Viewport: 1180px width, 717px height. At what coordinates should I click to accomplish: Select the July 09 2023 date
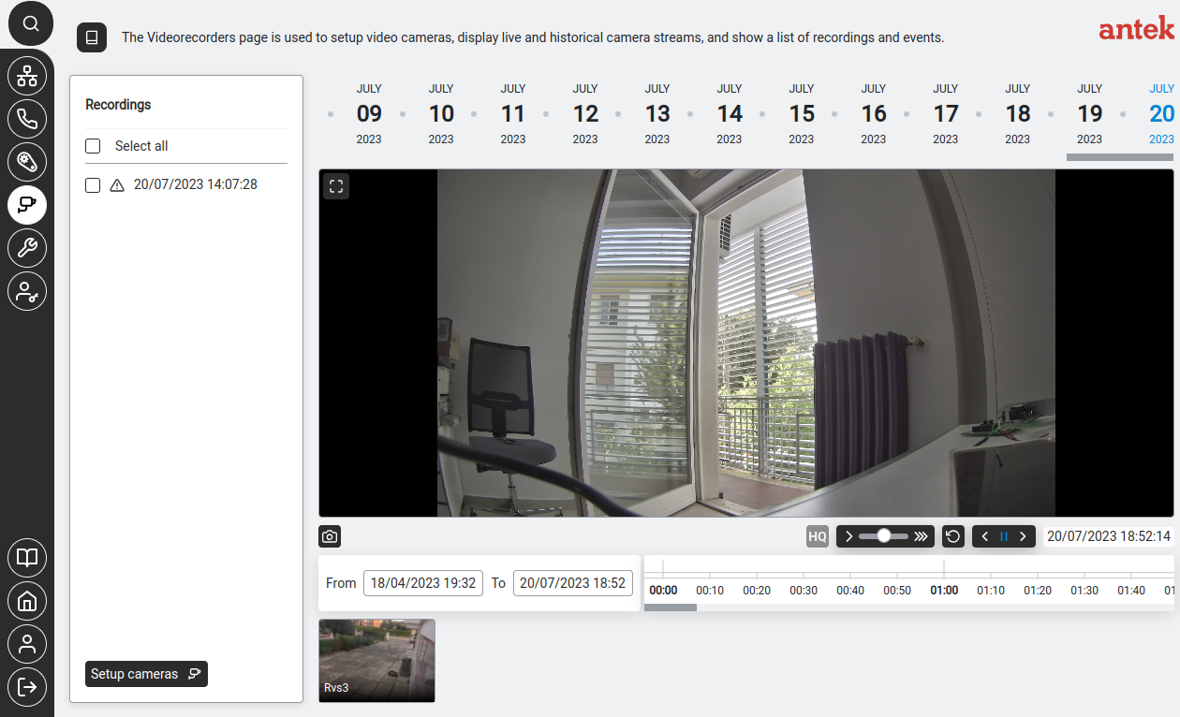(369, 114)
